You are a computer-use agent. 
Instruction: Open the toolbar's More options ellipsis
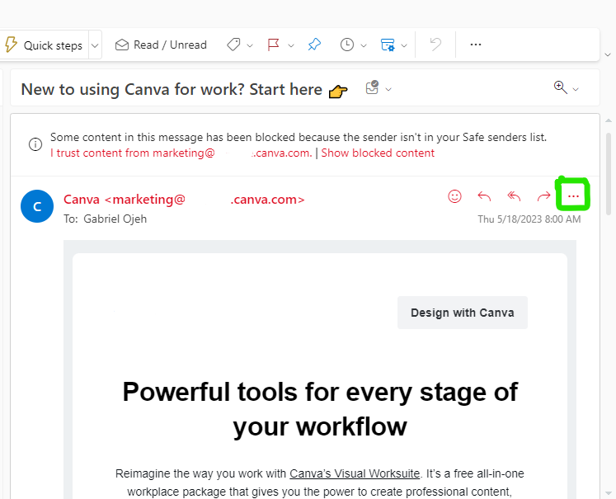pyautogui.click(x=475, y=45)
